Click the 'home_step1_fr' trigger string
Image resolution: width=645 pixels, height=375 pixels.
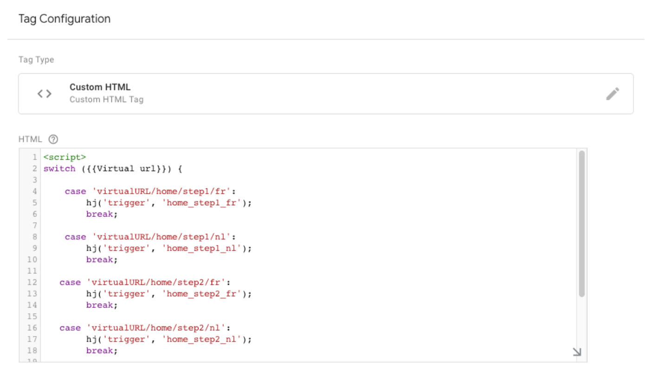coord(203,203)
